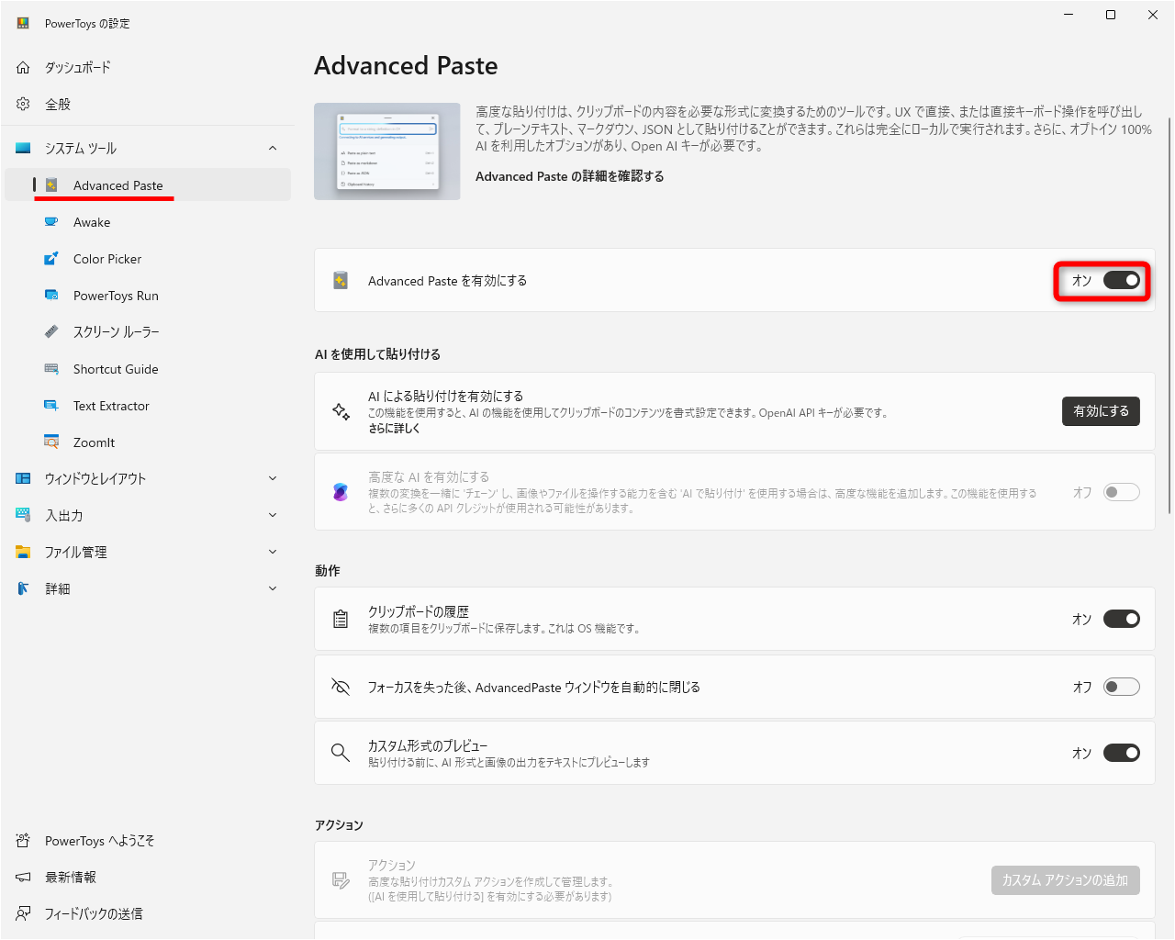
Task: Click the 有効にする button for AI paste
Action: [x=1101, y=411]
